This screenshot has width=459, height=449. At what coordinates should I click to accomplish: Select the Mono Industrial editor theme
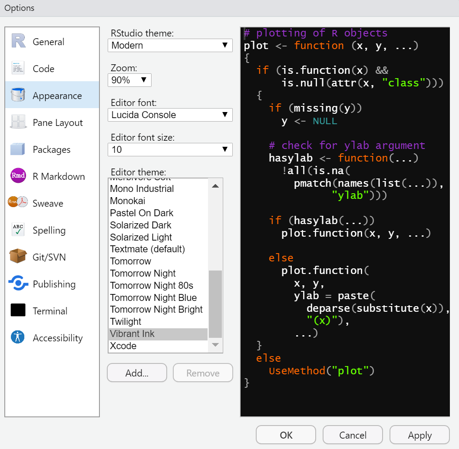tap(158, 189)
